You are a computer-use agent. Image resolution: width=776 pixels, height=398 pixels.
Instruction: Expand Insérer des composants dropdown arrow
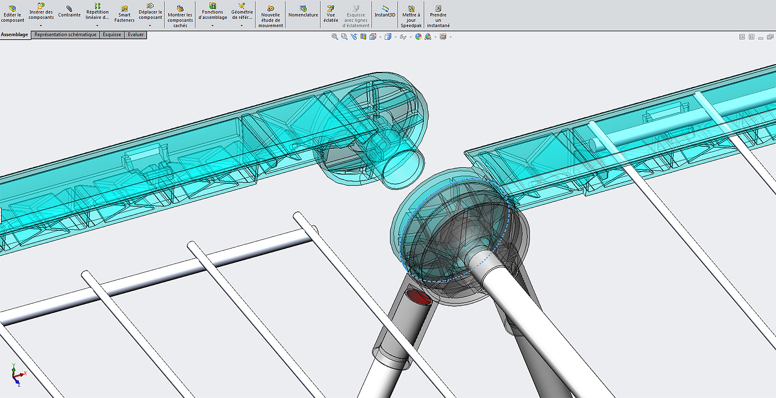pyautogui.click(x=41, y=25)
